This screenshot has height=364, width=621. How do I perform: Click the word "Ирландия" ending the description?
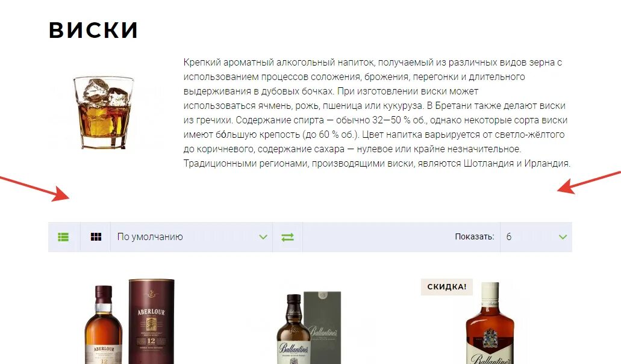(546, 163)
